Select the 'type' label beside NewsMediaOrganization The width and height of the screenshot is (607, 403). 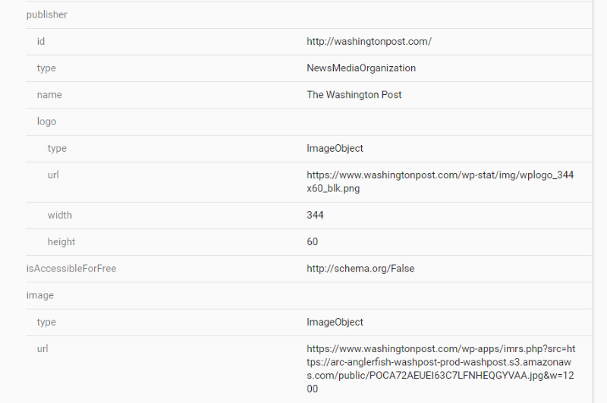[x=46, y=68]
